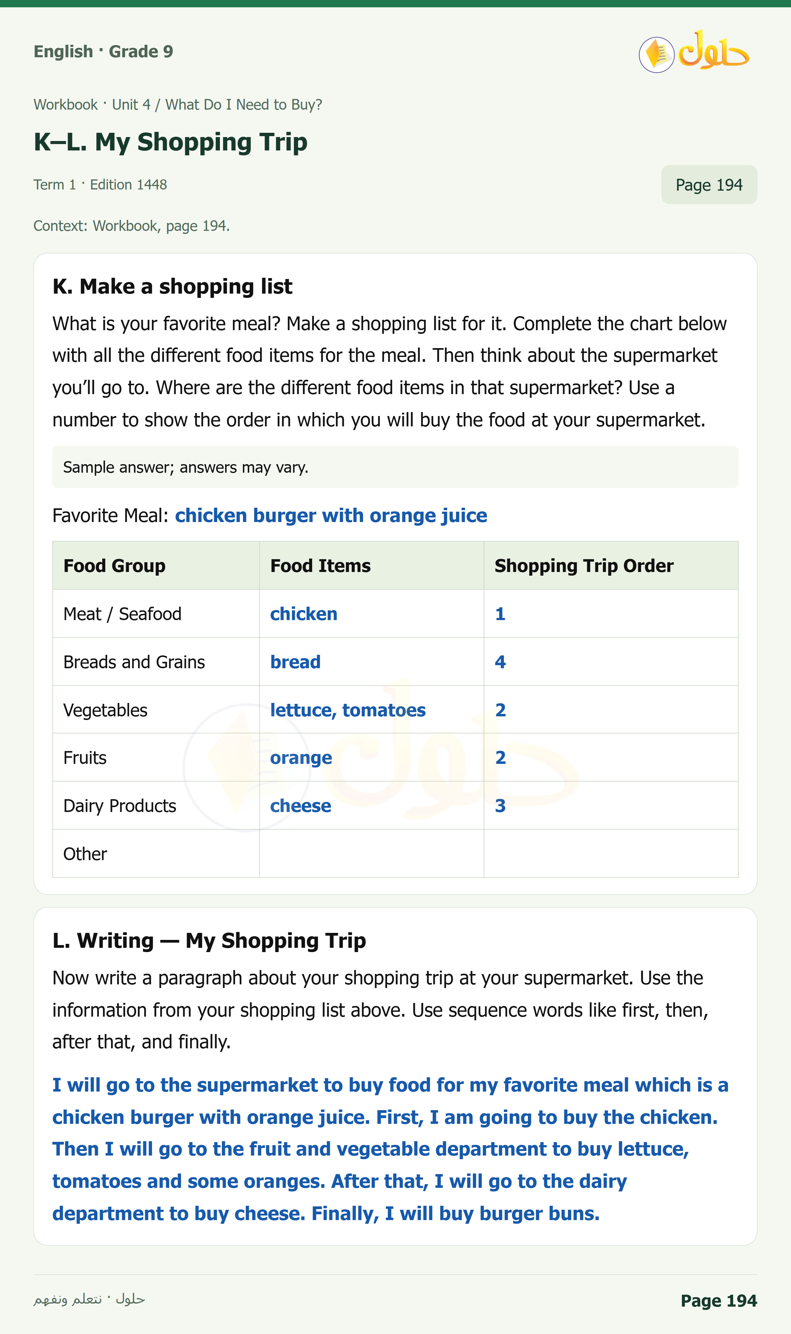Click the Page 194 badge

(709, 185)
